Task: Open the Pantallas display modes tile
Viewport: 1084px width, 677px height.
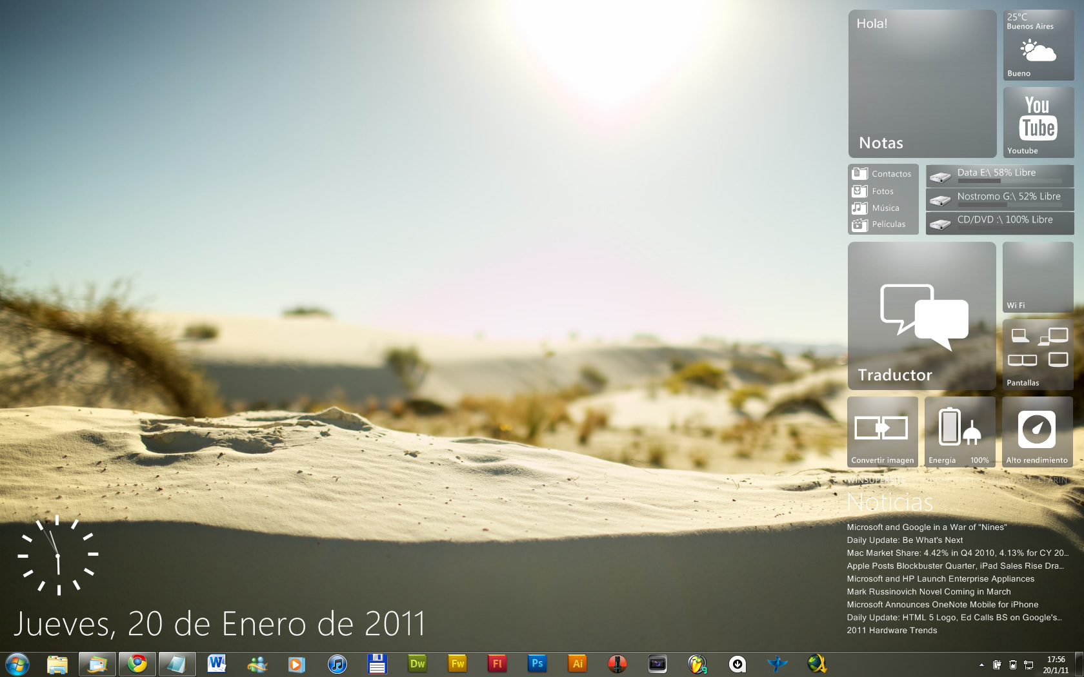Action: (1038, 355)
